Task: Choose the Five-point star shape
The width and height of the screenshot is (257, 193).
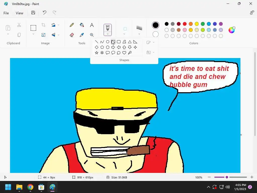Action: coord(97,53)
